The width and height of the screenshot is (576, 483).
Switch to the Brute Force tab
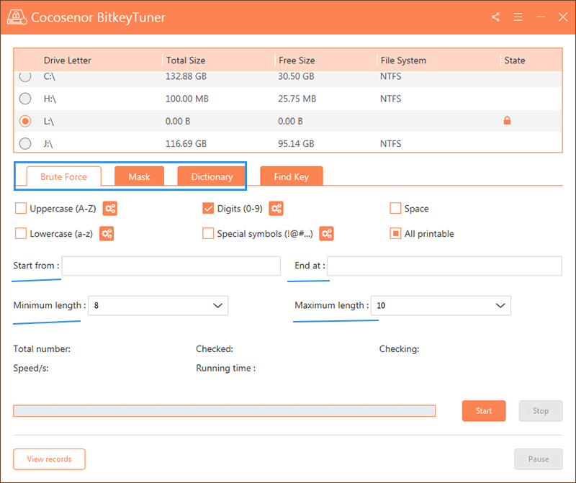click(x=63, y=176)
